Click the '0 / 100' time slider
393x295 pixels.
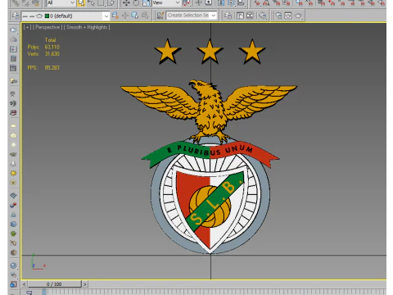click(54, 284)
